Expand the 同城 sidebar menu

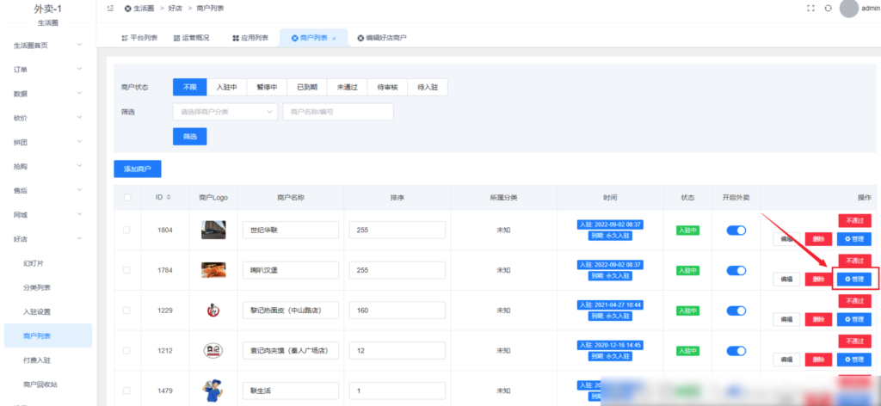48,214
